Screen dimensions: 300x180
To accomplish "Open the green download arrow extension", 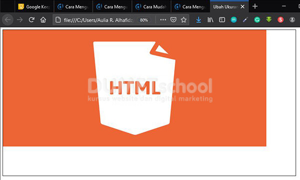I will pos(269,19).
